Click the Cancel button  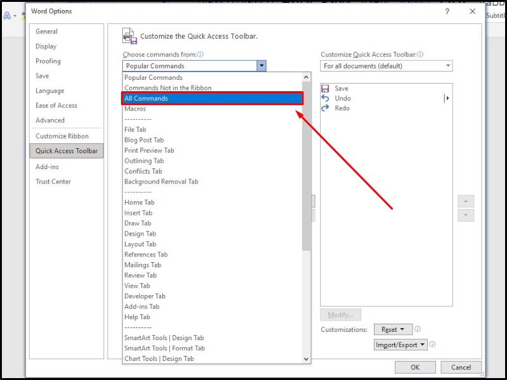(461, 367)
